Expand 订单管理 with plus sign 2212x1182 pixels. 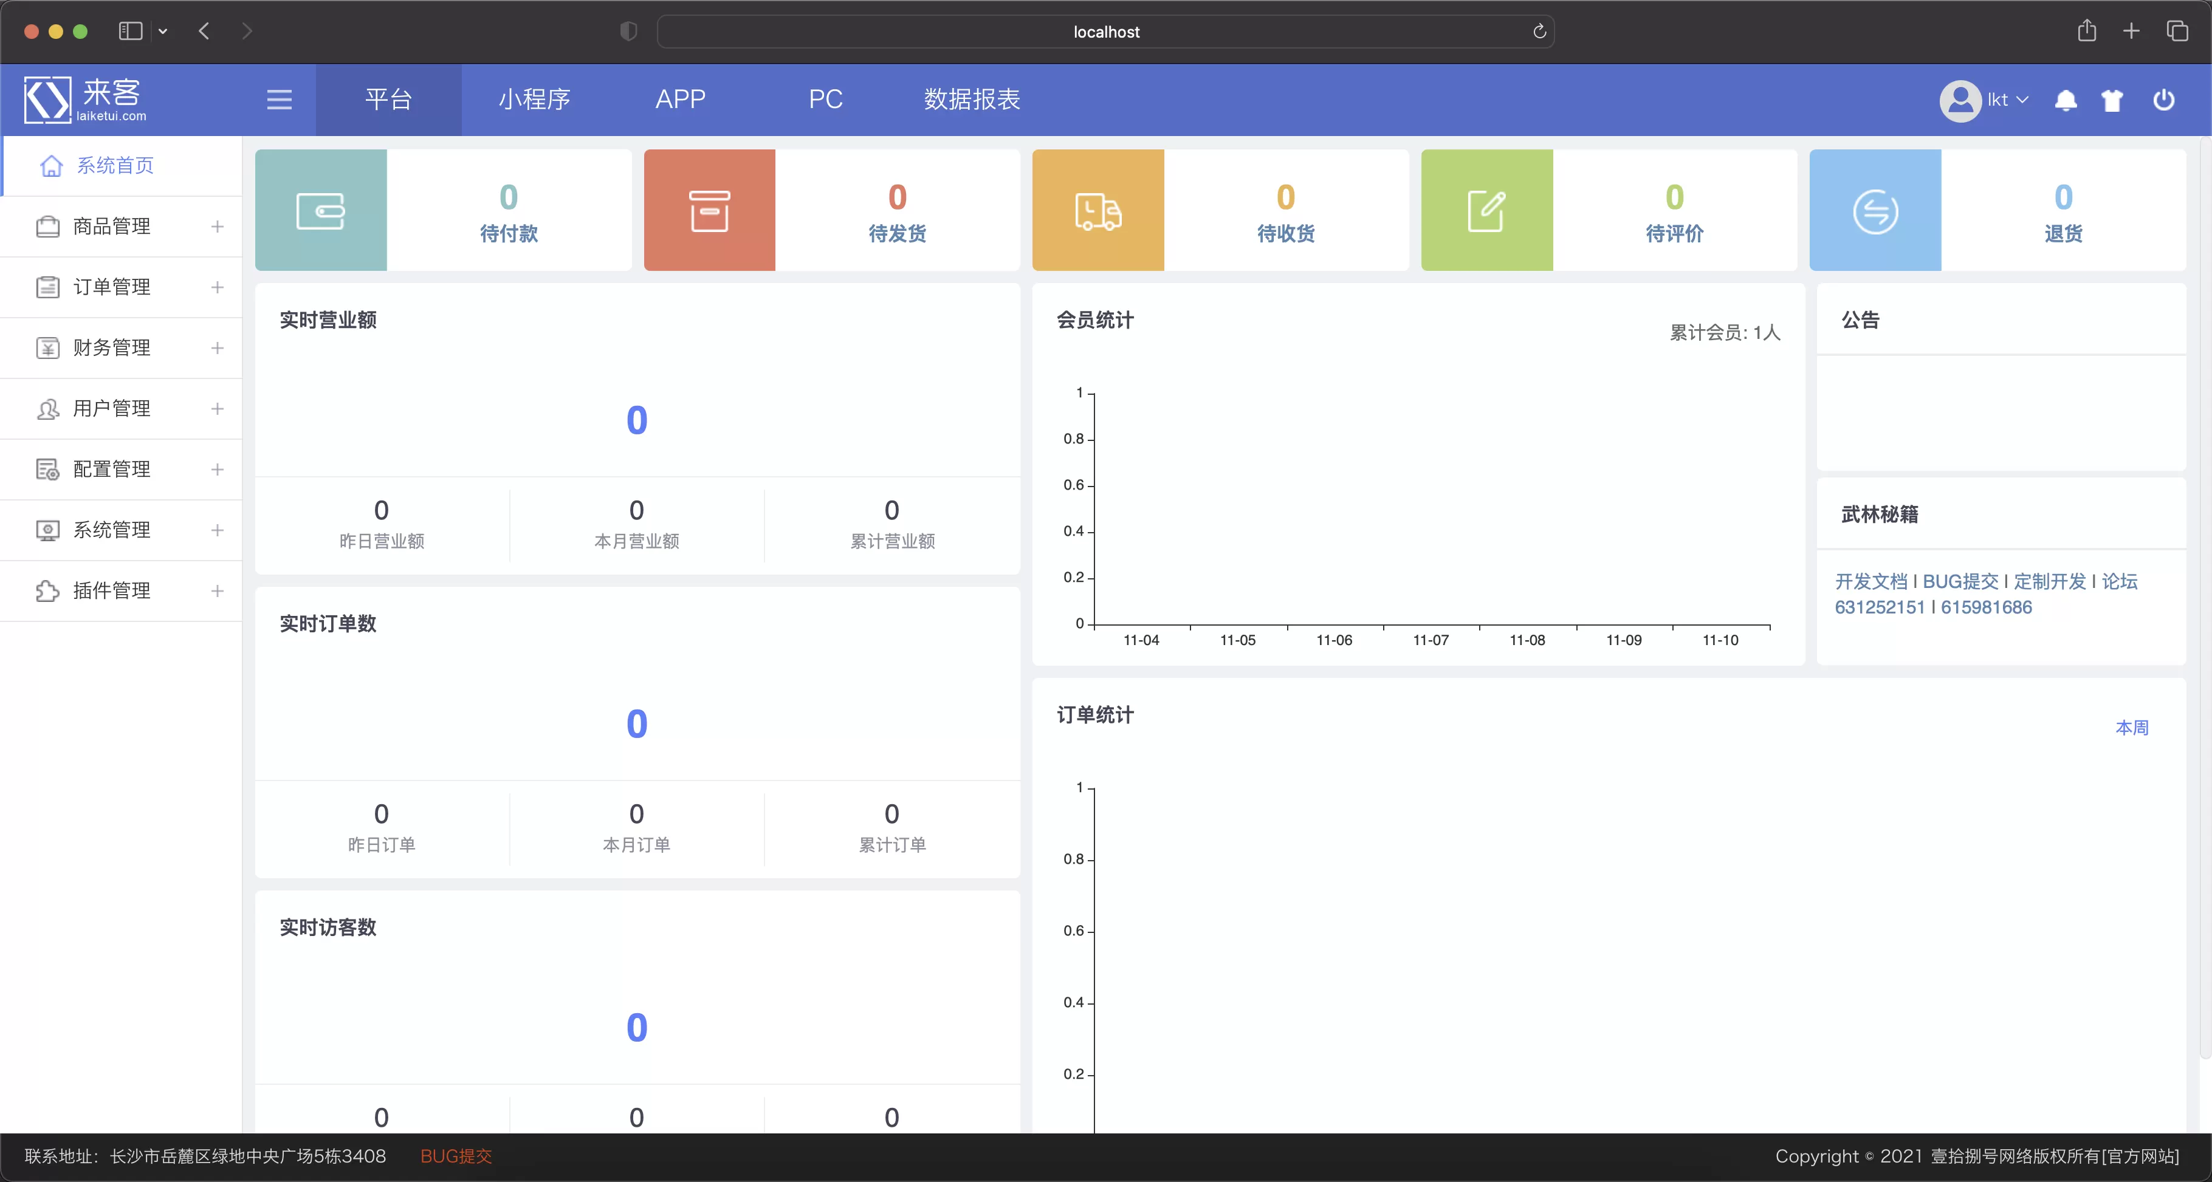pyautogui.click(x=218, y=287)
